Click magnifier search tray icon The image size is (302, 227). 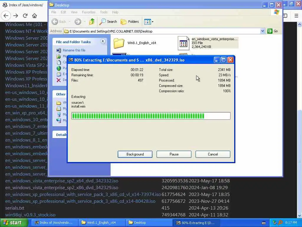click(x=280, y=223)
